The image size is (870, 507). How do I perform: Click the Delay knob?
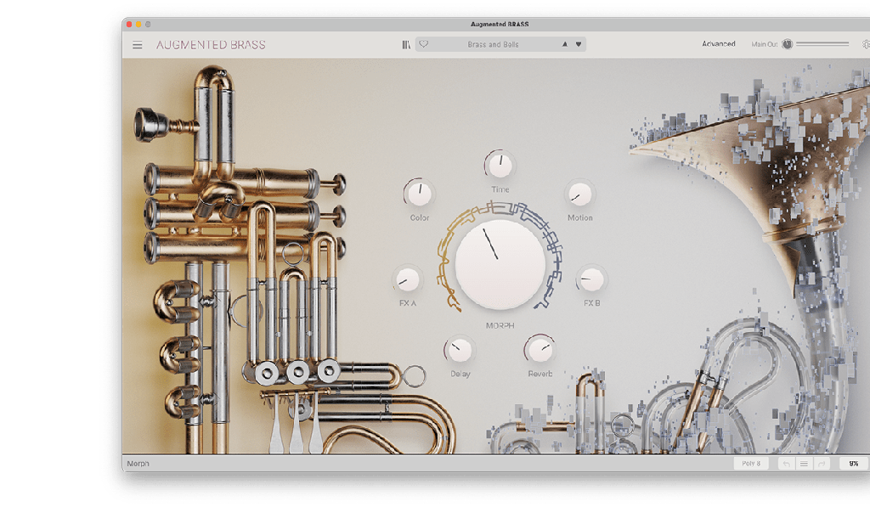pos(460,350)
